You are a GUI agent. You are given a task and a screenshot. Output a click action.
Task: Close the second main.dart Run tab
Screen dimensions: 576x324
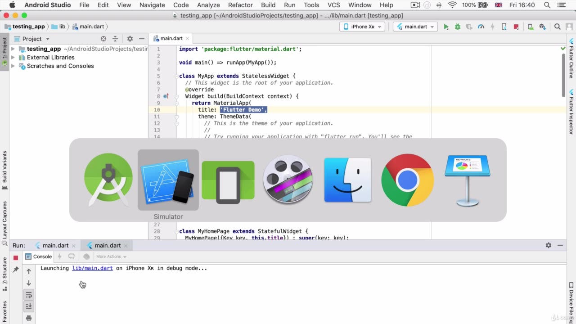coord(126,245)
